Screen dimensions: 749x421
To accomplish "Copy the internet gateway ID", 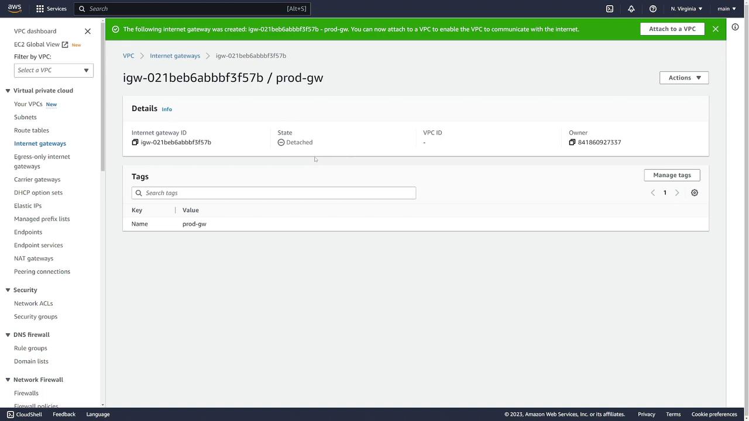I will 135,142.
